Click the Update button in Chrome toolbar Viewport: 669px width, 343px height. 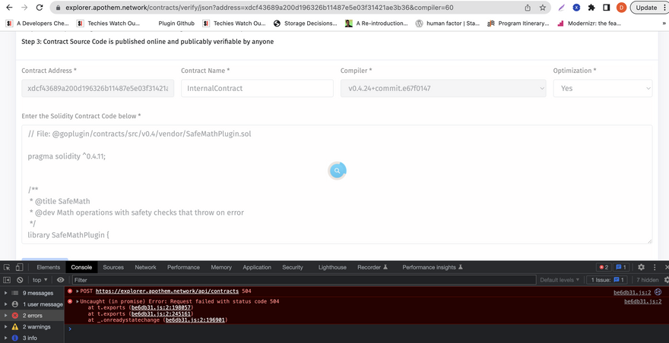646,8
